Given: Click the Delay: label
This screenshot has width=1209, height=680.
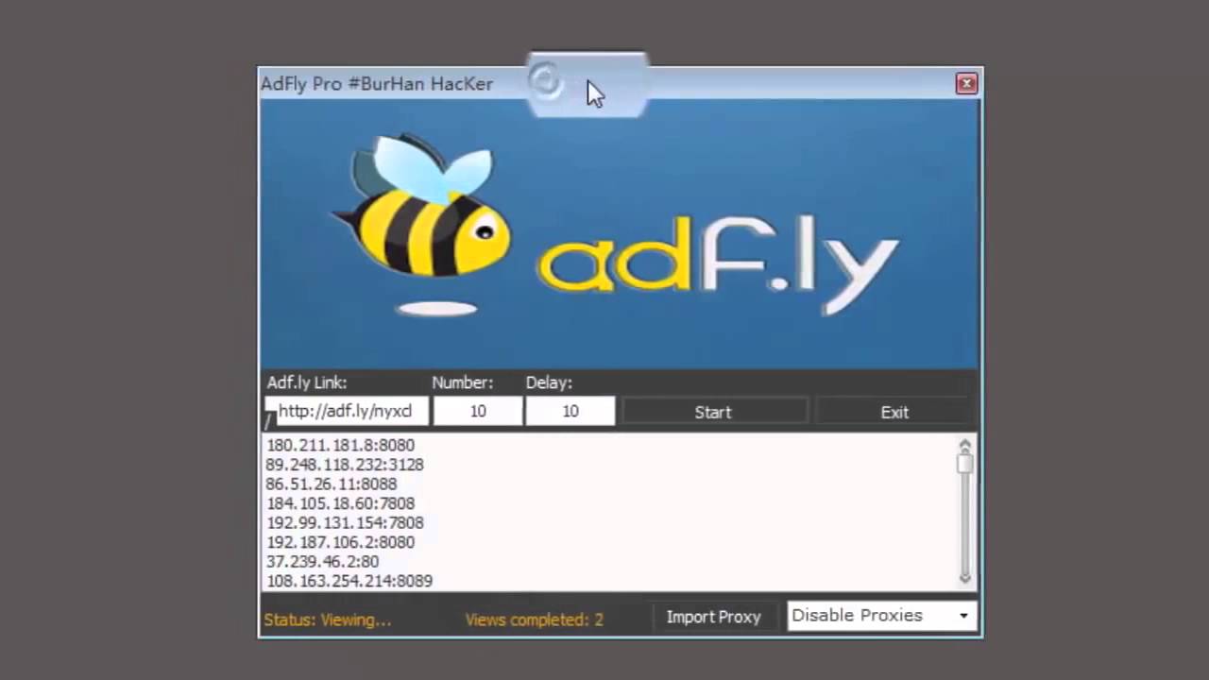Looking at the screenshot, I should click(550, 382).
